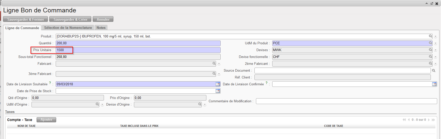441x139 pixels.
Task: Click the help question mark for Date de Livraison Souhaitée
Action: click(x=50, y=83)
